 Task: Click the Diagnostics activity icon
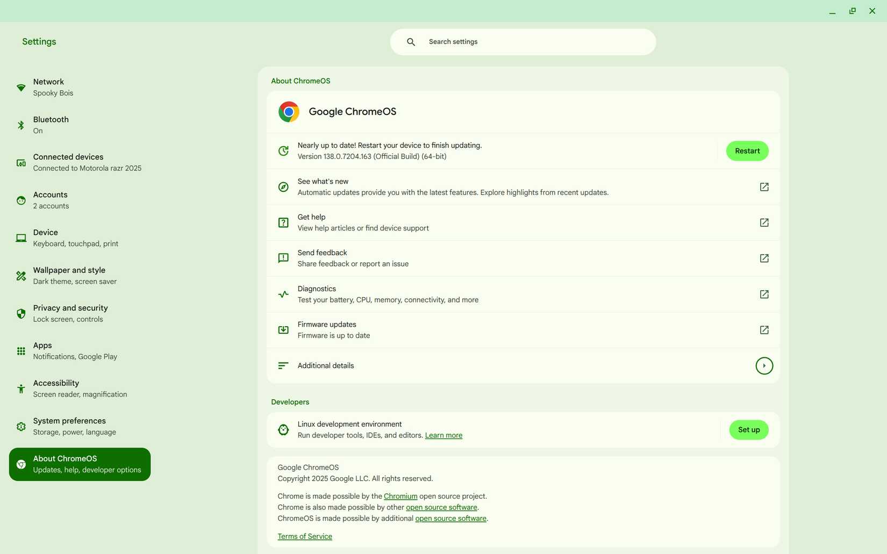[283, 294]
